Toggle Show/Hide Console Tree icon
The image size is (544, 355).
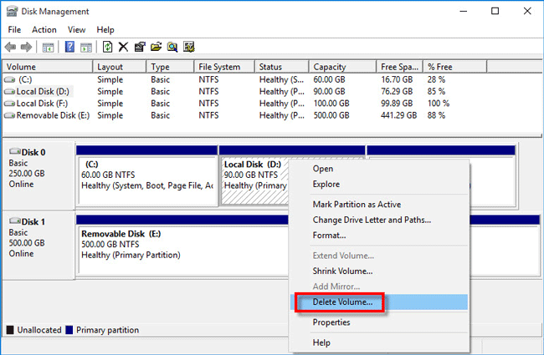(x=48, y=47)
